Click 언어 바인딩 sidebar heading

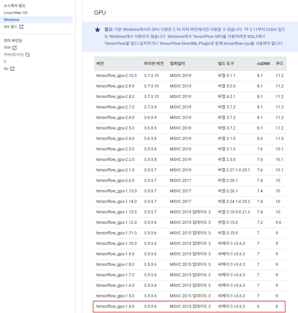13,41
